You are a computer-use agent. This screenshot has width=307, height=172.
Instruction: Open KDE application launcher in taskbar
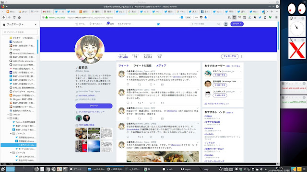3,169
